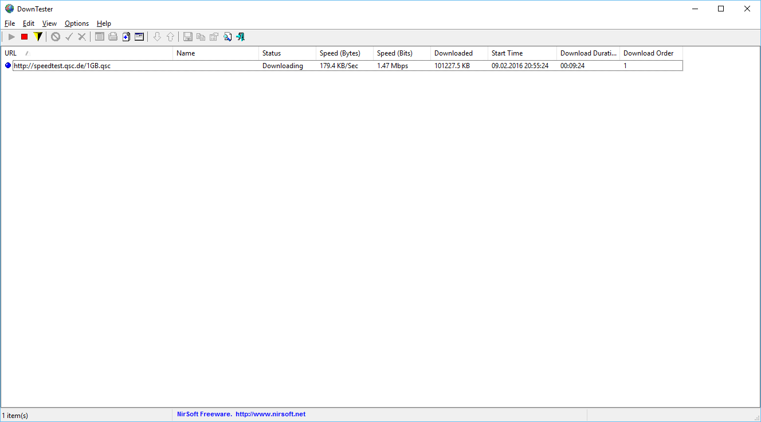Open the Options menu
The height and width of the screenshot is (422, 761).
[77, 23]
